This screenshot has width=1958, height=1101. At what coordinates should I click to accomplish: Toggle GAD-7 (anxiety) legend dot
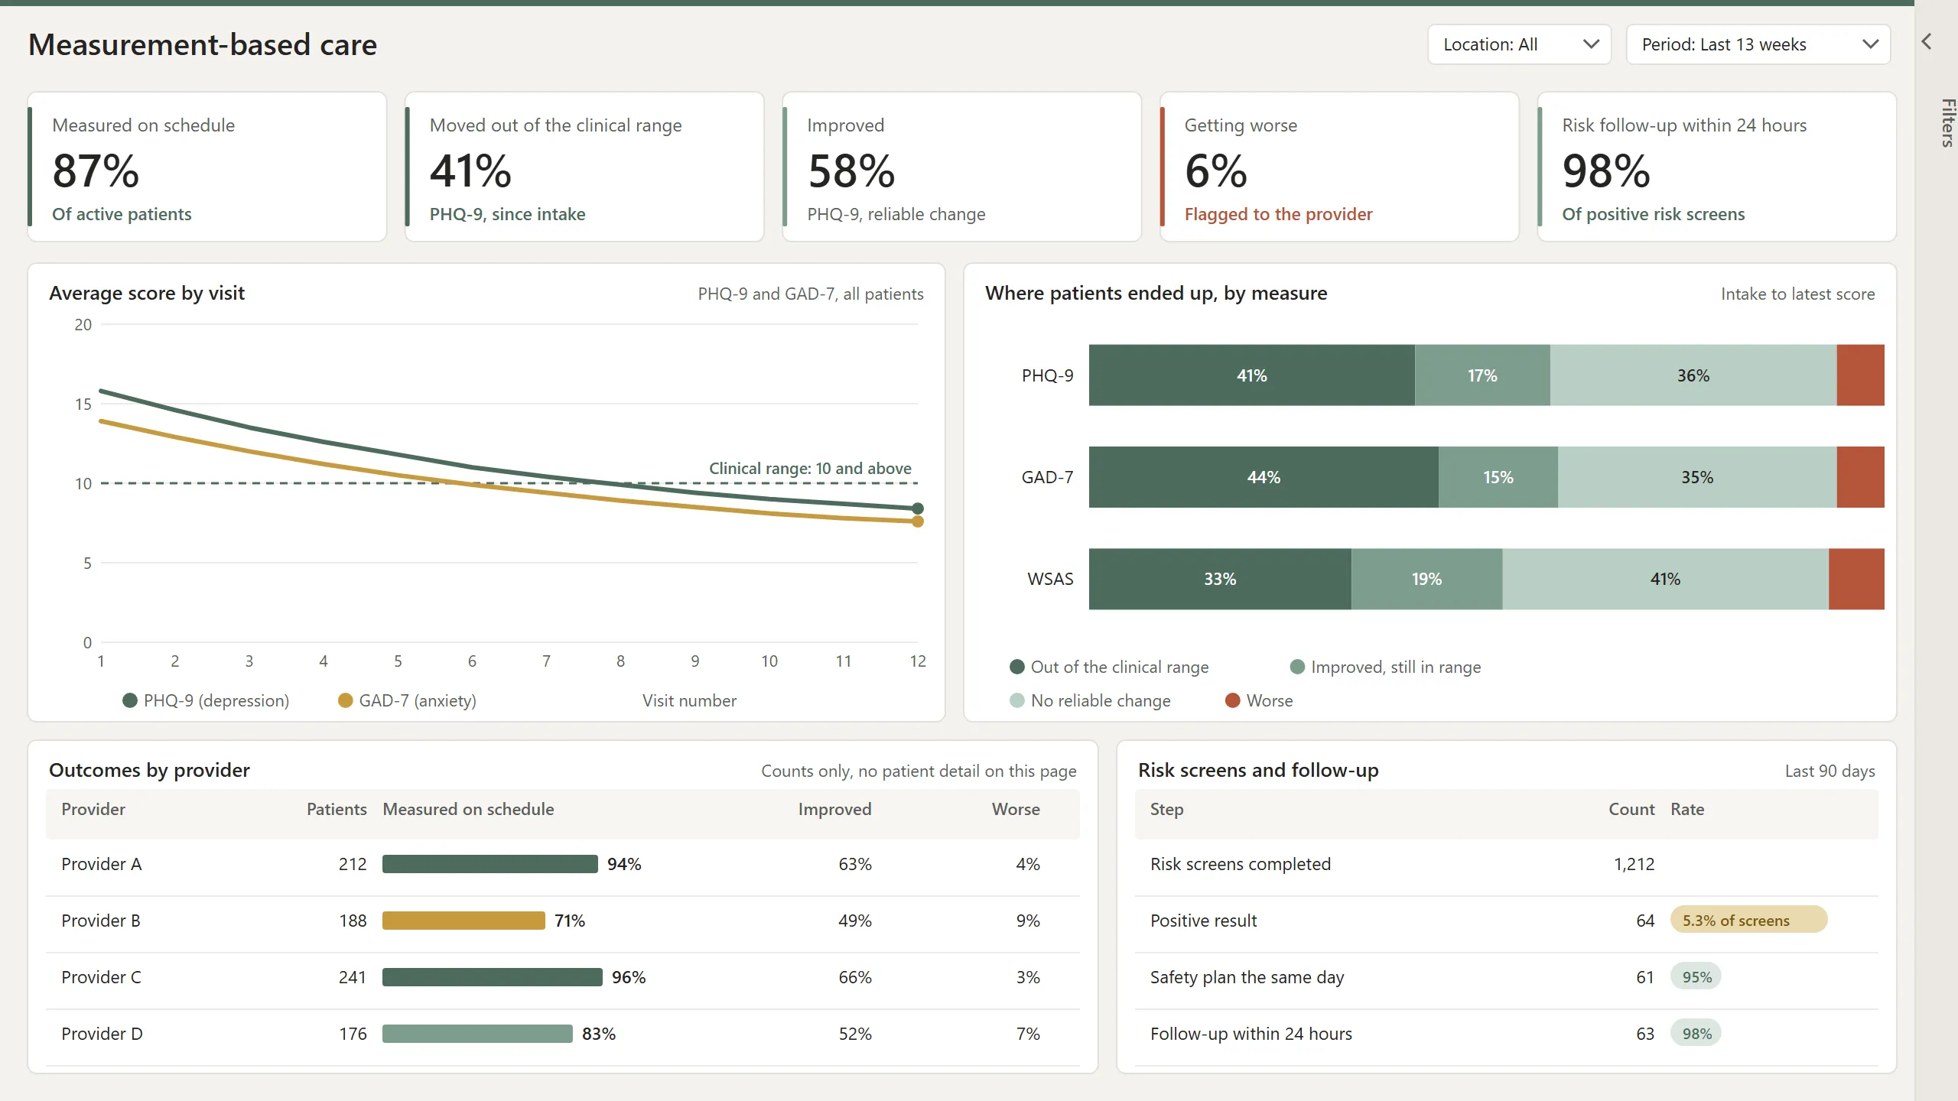point(346,700)
